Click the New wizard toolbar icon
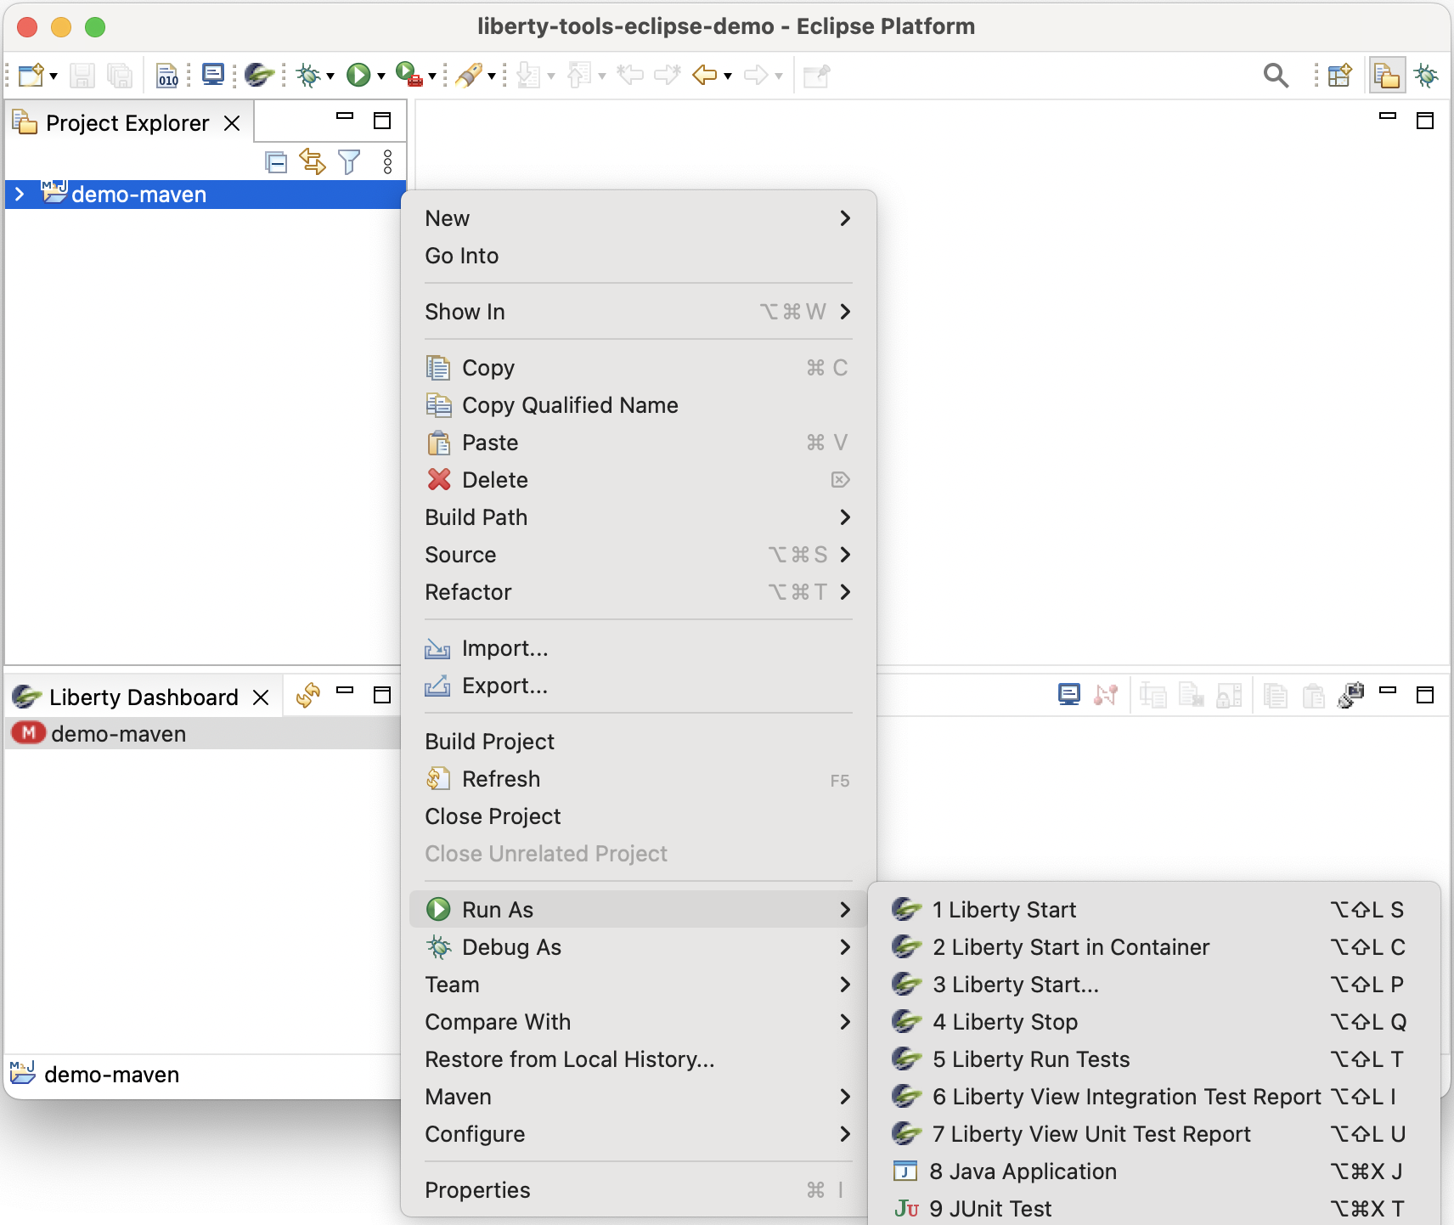This screenshot has height=1225, width=1454. pyautogui.click(x=31, y=76)
